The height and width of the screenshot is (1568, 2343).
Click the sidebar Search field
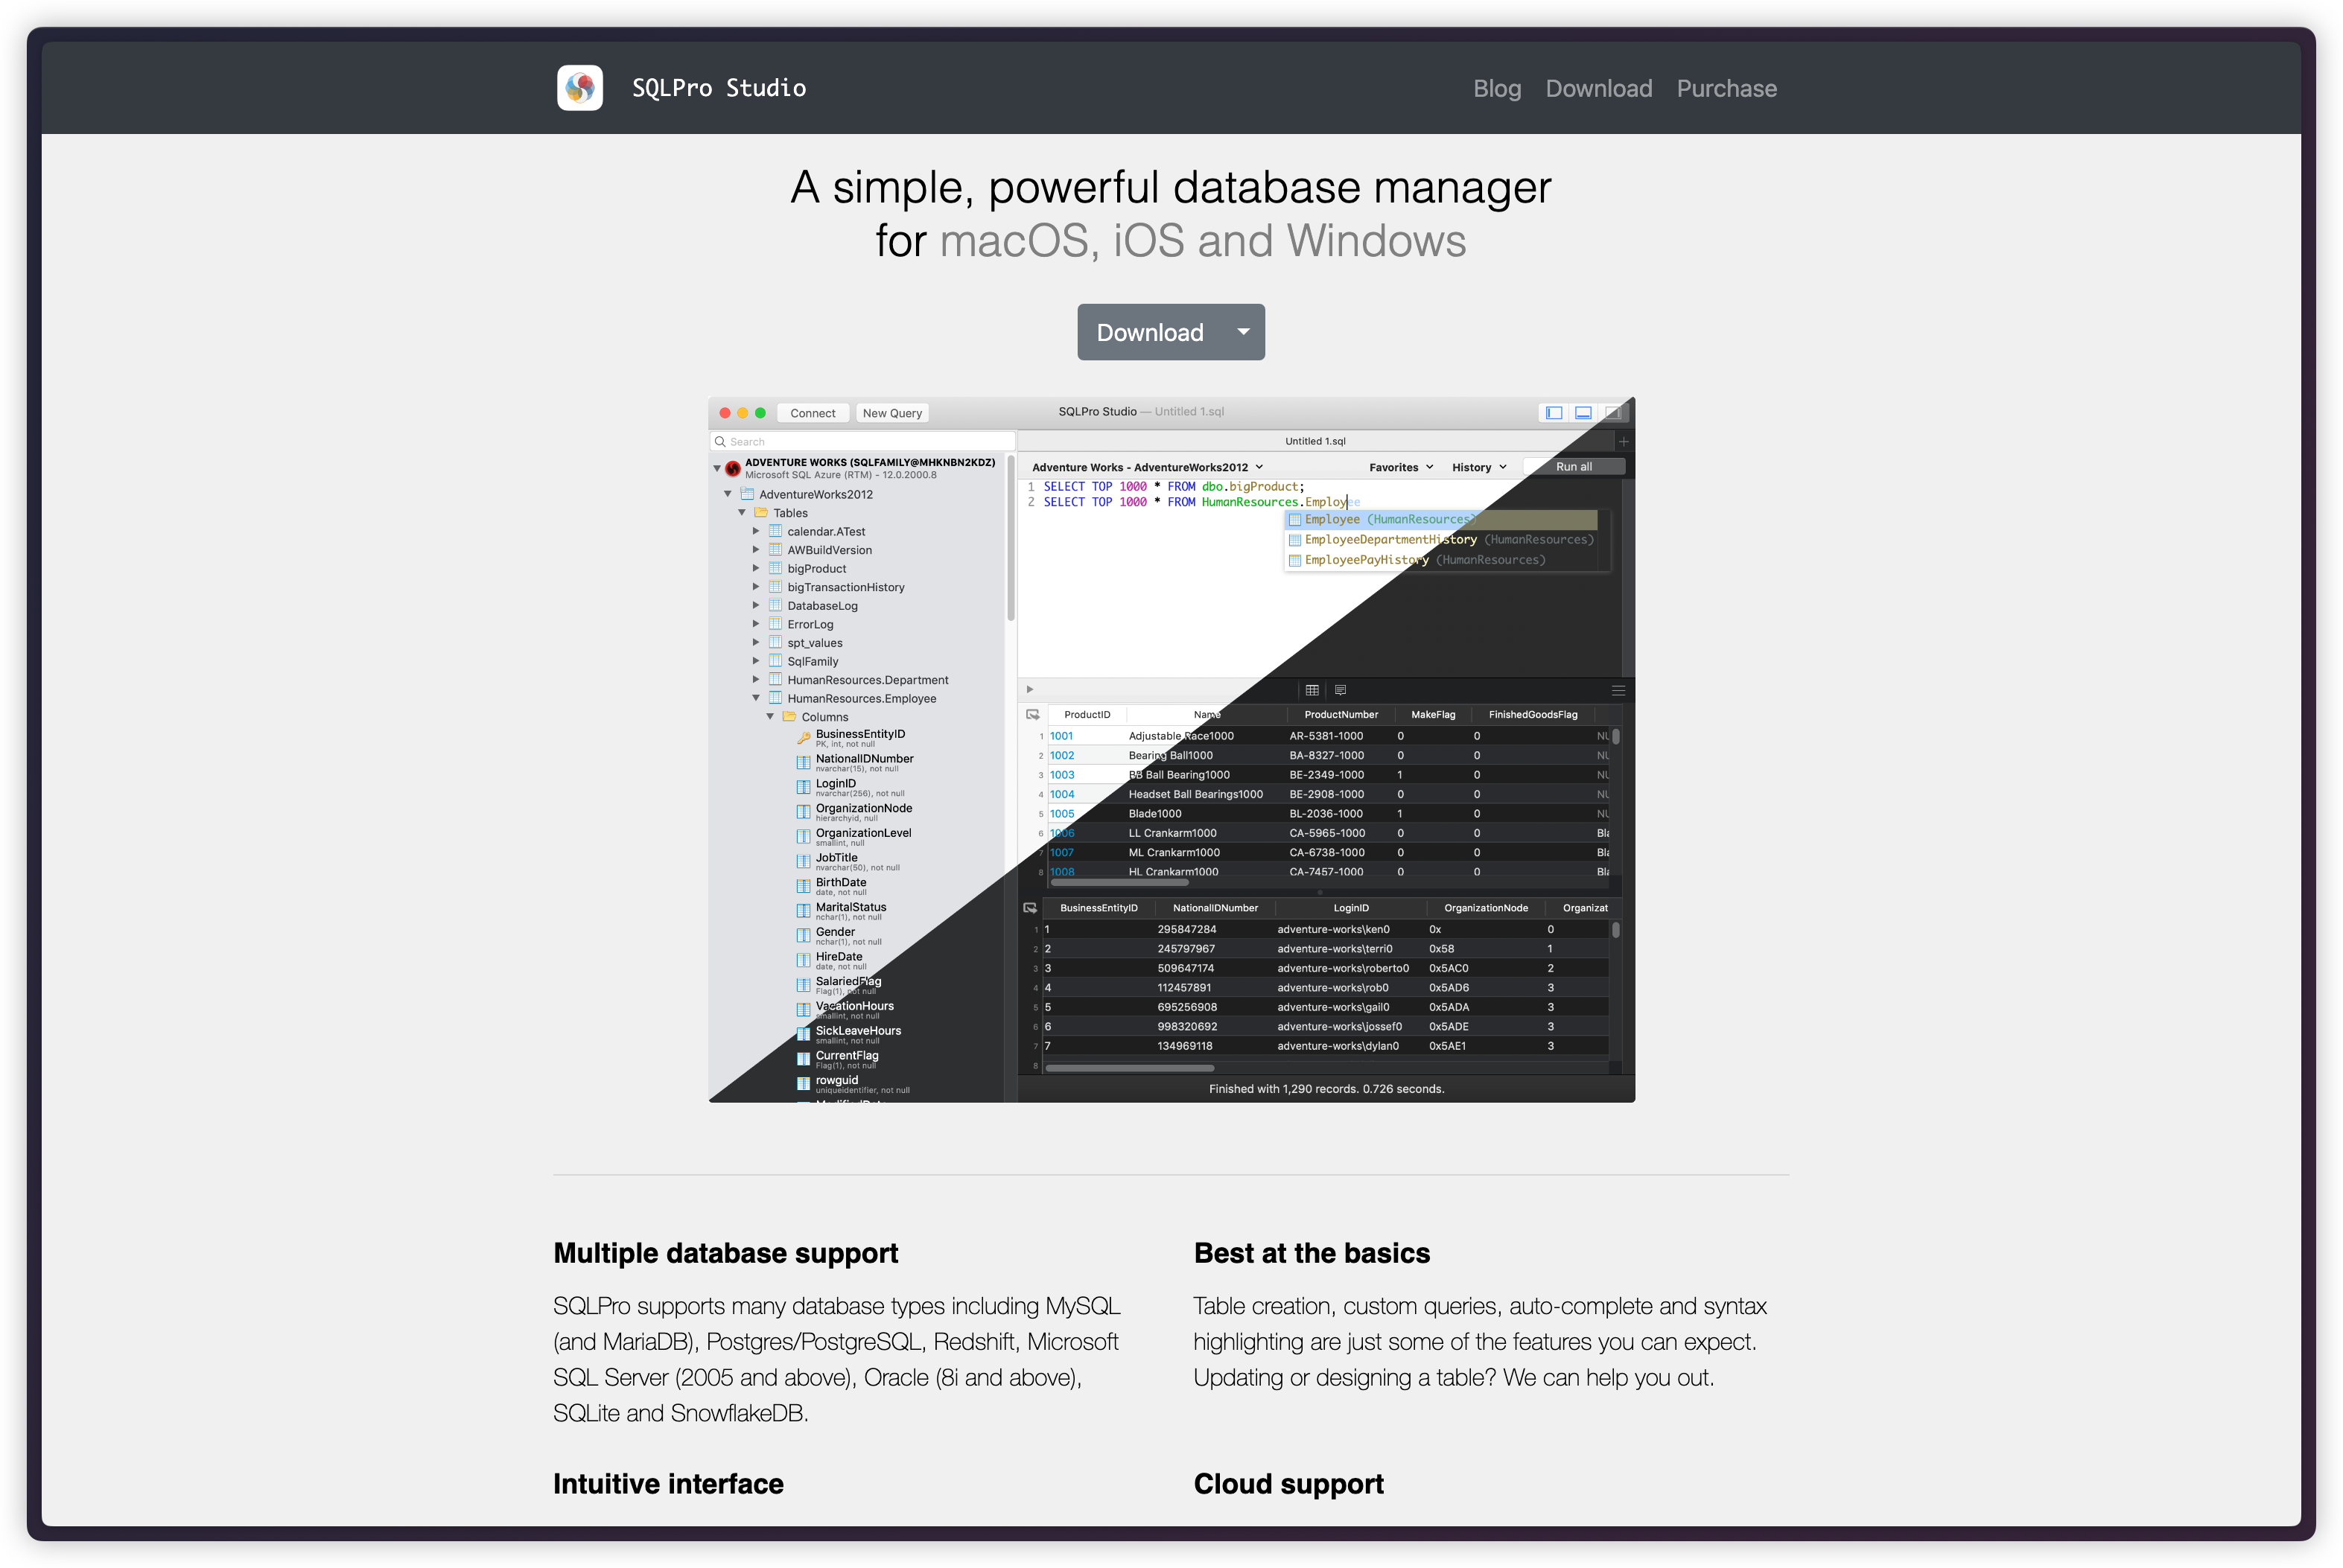pyautogui.click(x=862, y=441)
